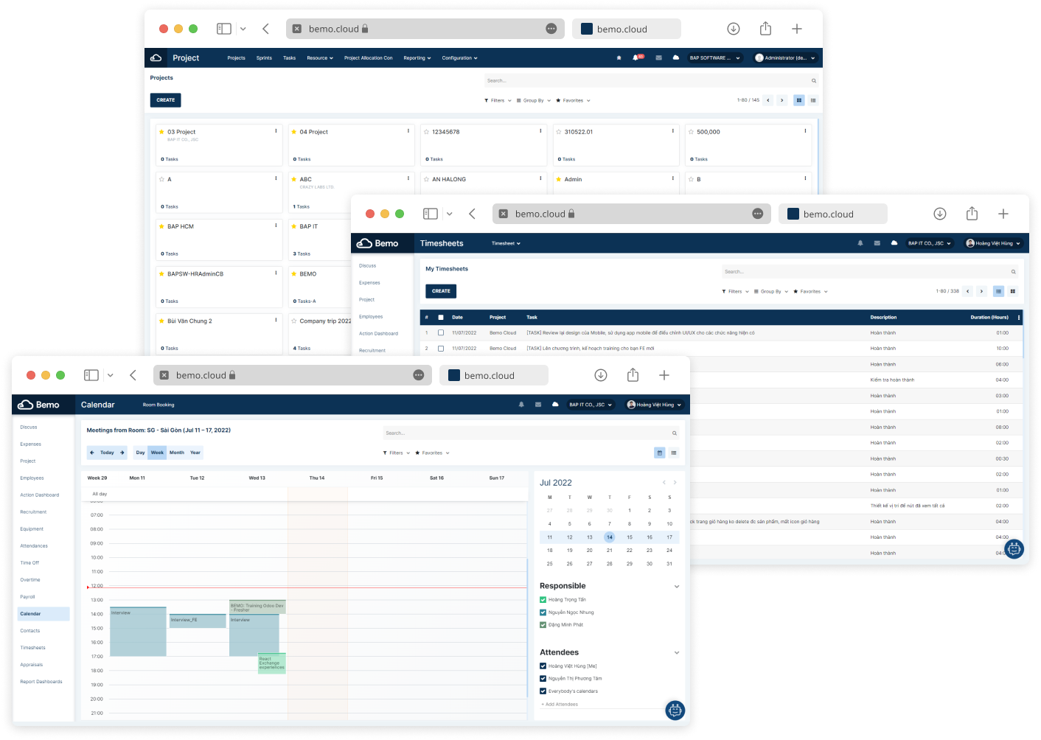This screenshot has height=740, width=1041.
Task: Open the Sprints menu in Project window
Action: (264, 57)
